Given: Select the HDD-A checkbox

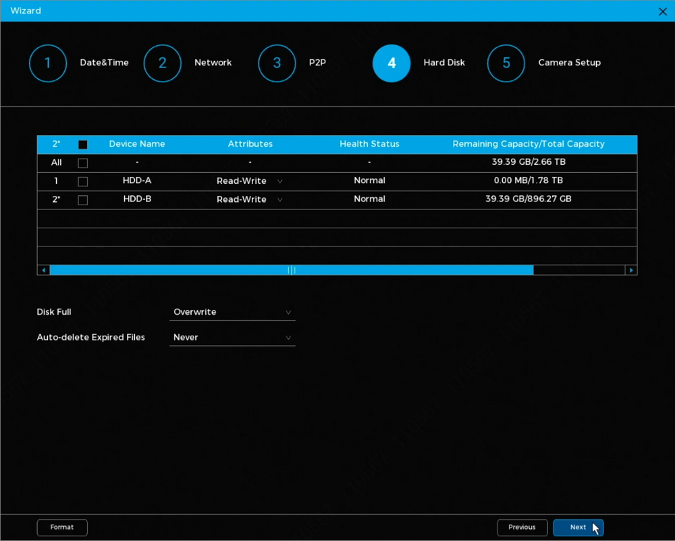Looking at the screenshot, I should (83, 182).
